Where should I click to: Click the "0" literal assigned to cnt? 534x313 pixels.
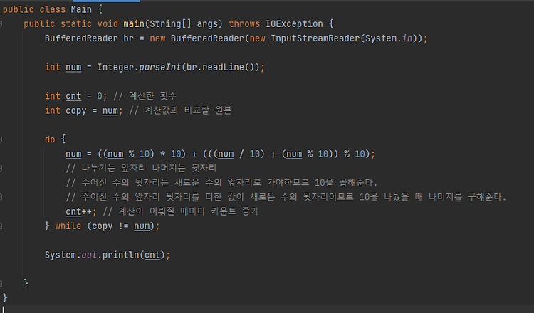pos(100,96)
